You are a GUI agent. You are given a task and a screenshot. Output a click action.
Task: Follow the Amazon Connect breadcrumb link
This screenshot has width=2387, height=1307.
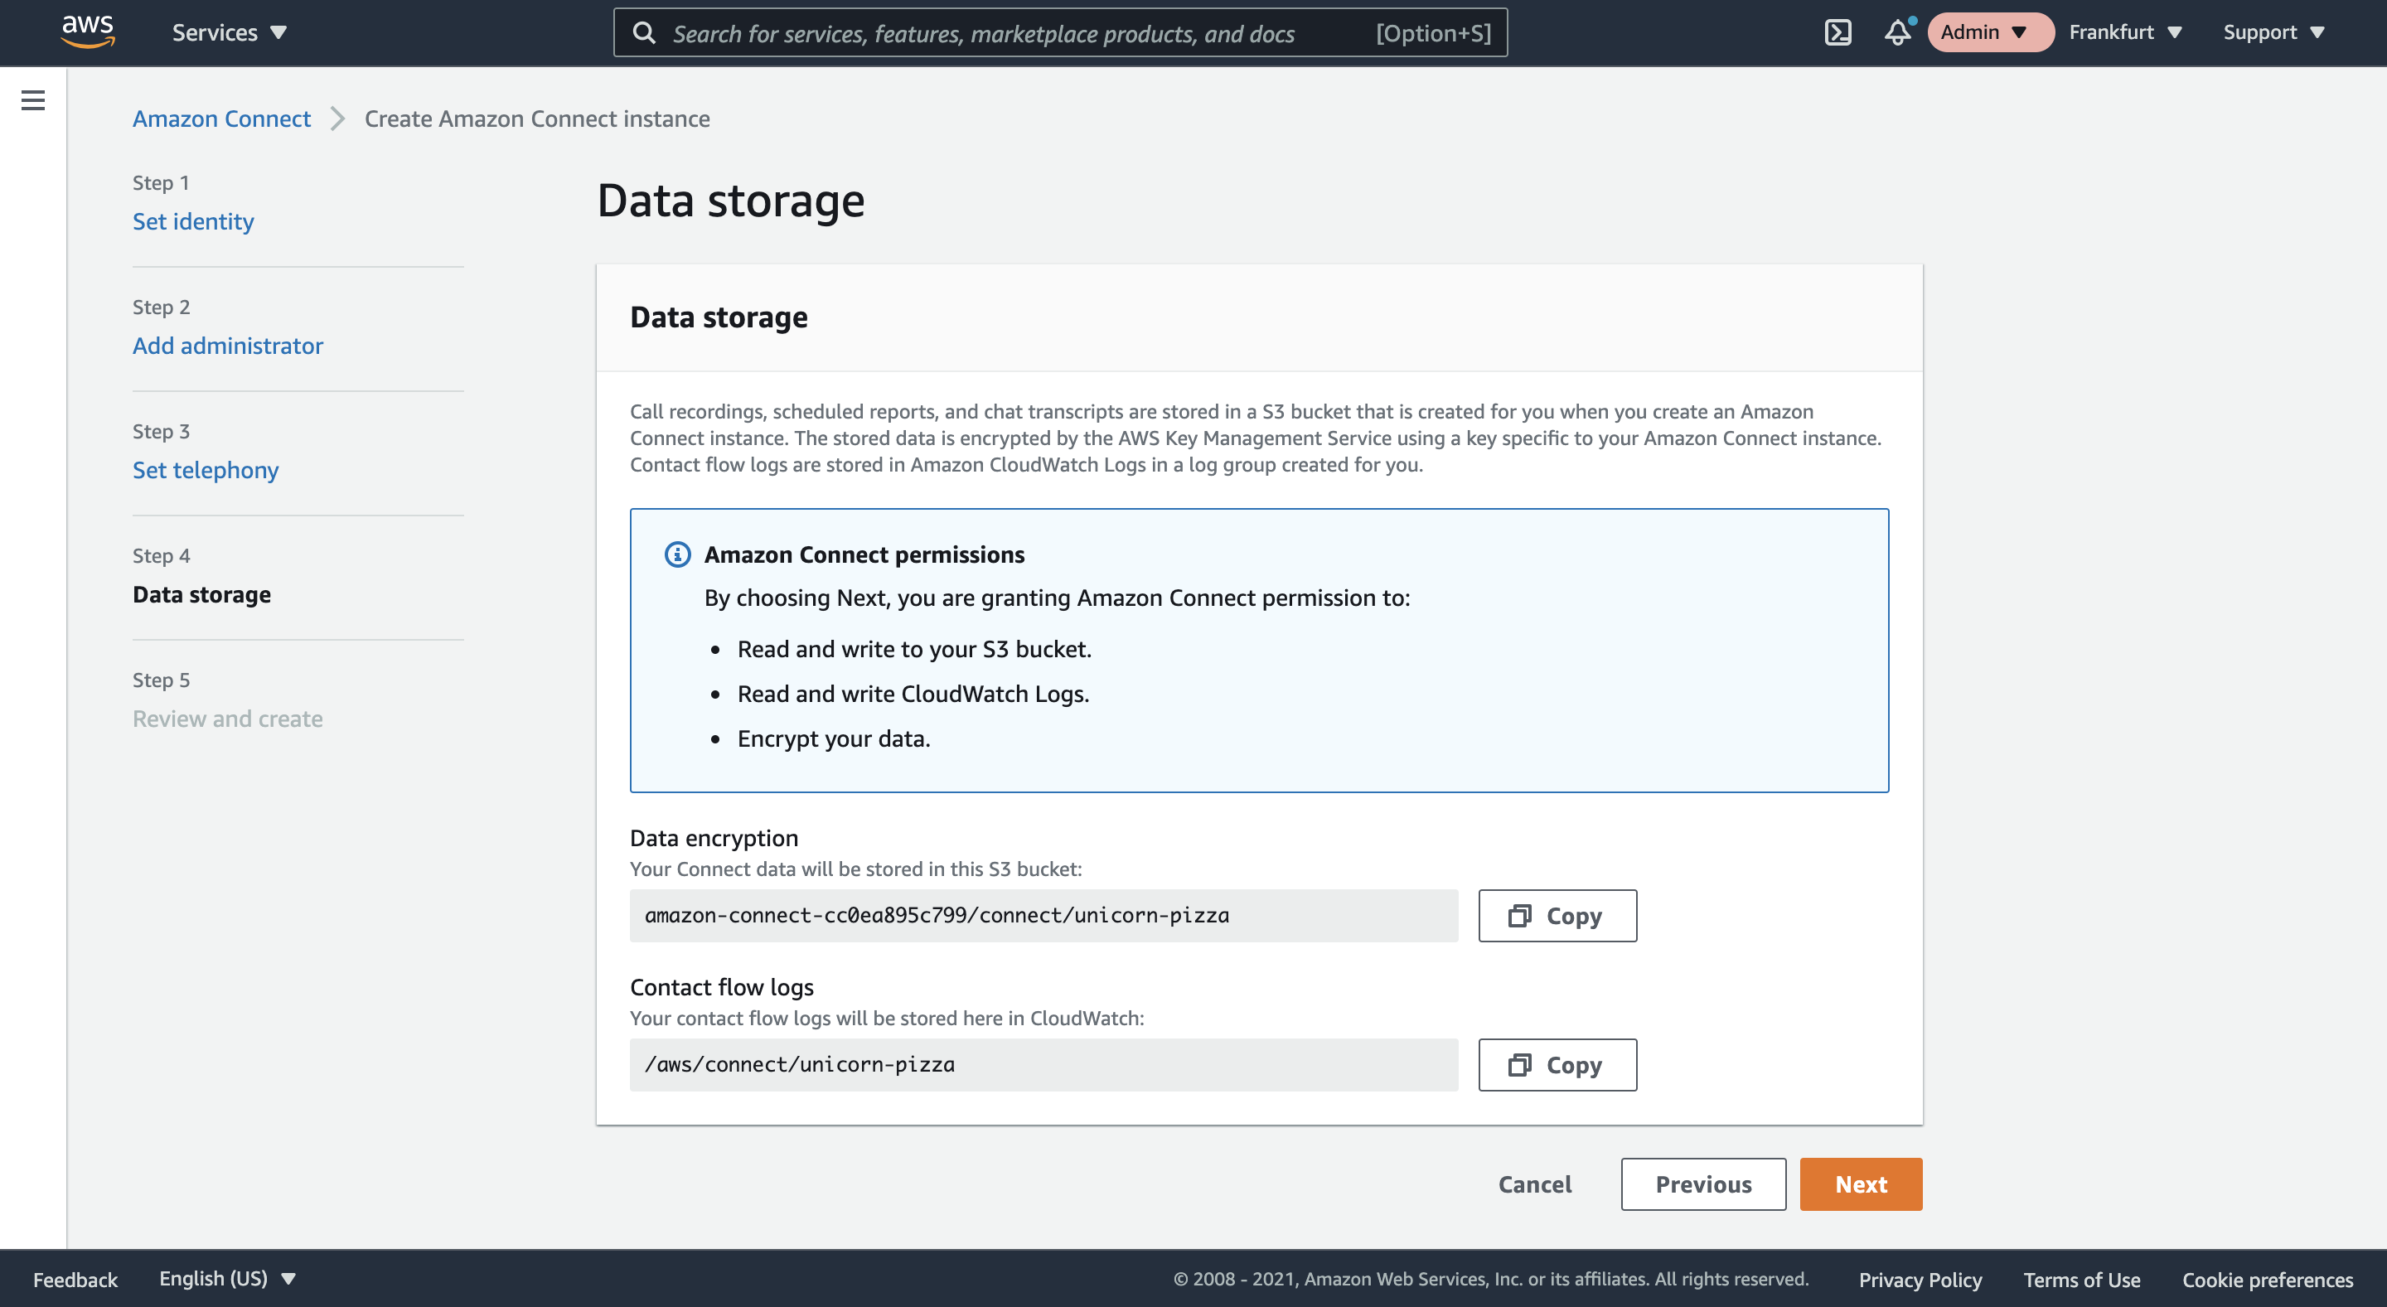click(x=221, y=119)
